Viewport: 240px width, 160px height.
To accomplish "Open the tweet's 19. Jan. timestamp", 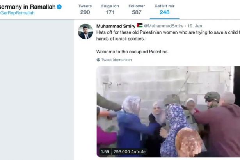I will click(x=193, y=26).
